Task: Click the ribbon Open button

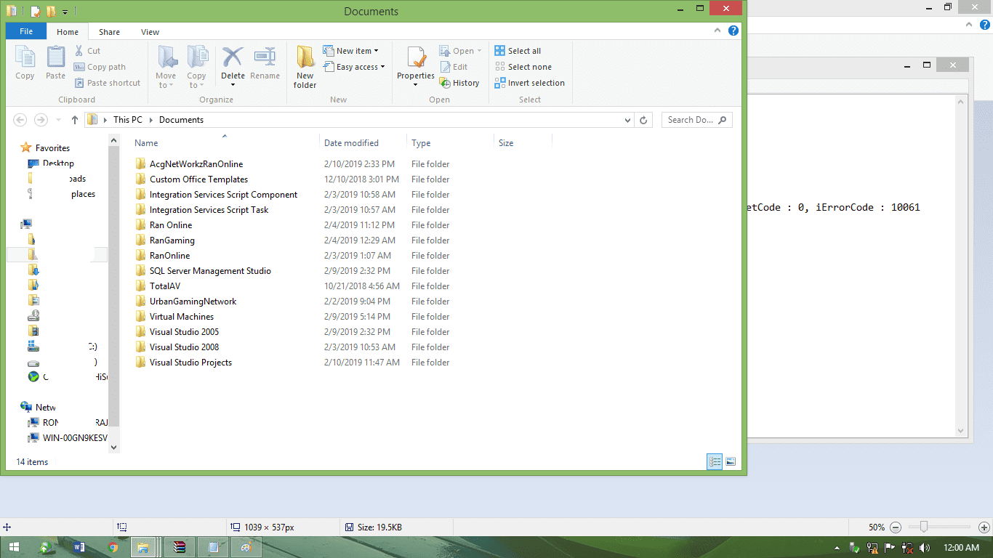Action: click(x=460, y=51)
